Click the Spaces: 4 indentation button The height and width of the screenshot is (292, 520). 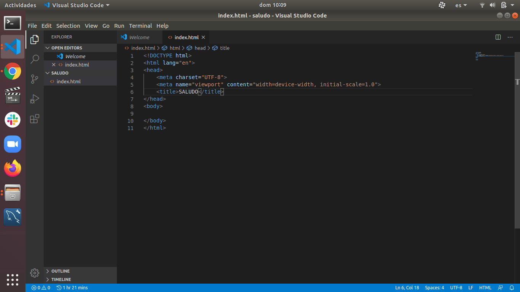pyautogui.click(x=434, y=288)
